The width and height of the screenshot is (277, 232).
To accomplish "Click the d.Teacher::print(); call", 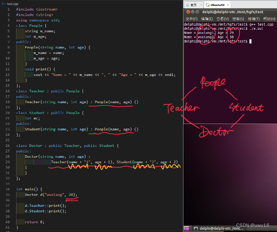I will point(45,205).
